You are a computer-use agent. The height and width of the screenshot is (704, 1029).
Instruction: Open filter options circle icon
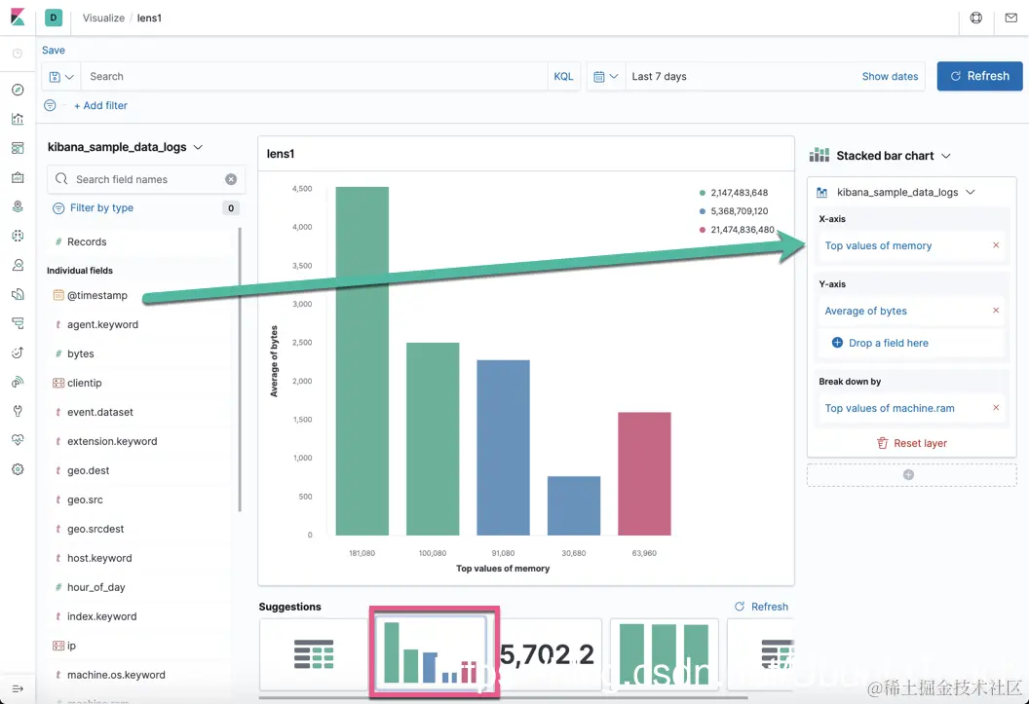pyautogui.click(x=50, y=105)
